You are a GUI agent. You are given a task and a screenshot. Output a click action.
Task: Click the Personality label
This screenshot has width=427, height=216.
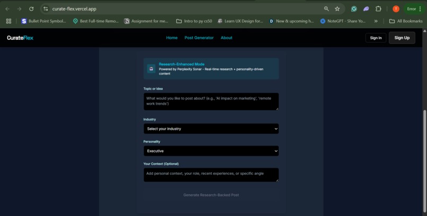pos(152,142)
